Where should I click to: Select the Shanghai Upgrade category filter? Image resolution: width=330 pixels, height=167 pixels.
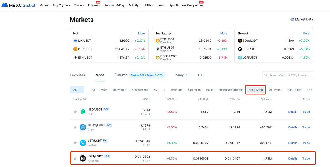click(230, 90)
